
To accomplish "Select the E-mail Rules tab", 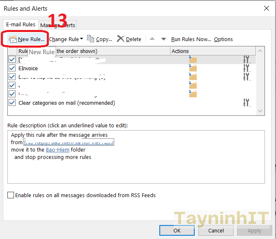I will (x=21, y=25).
